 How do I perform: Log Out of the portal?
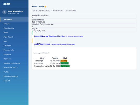pos(14,81)
